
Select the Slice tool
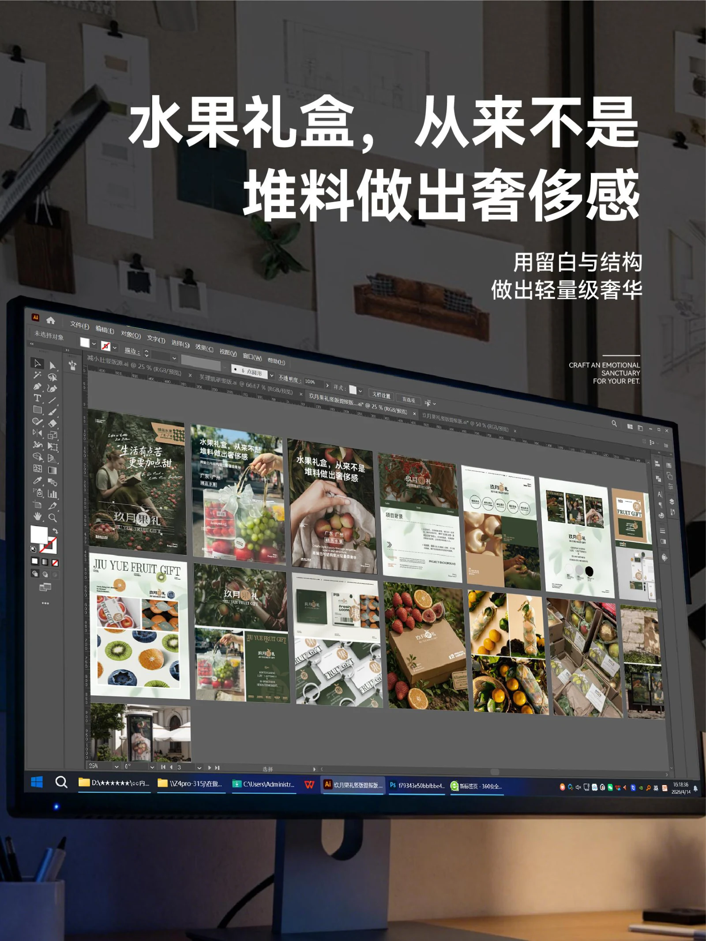tap(53, 506)
